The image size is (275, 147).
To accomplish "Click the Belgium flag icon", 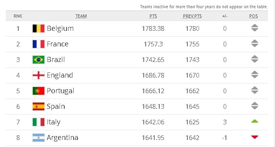I will click(x=39, y=28).
